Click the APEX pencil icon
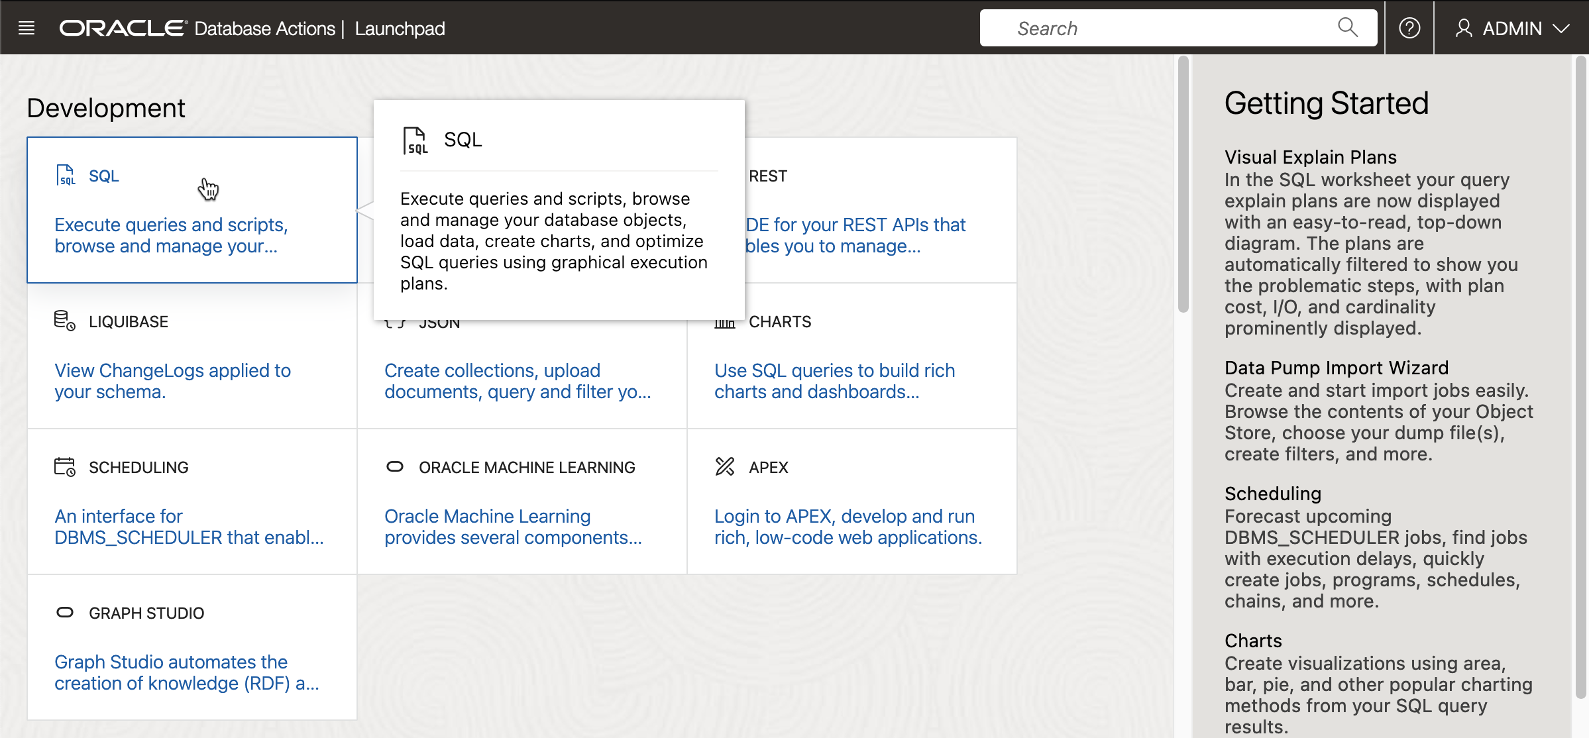The width and height of the screenshot is (1589, 738). 725,467
